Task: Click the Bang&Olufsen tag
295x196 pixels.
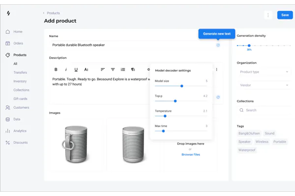Action: click(x=249, y=133)
